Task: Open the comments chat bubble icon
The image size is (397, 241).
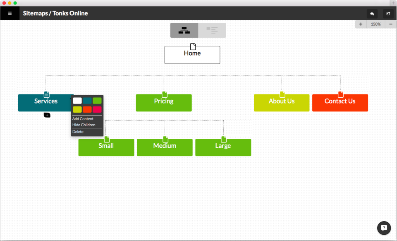Action: tap(372, 13)
